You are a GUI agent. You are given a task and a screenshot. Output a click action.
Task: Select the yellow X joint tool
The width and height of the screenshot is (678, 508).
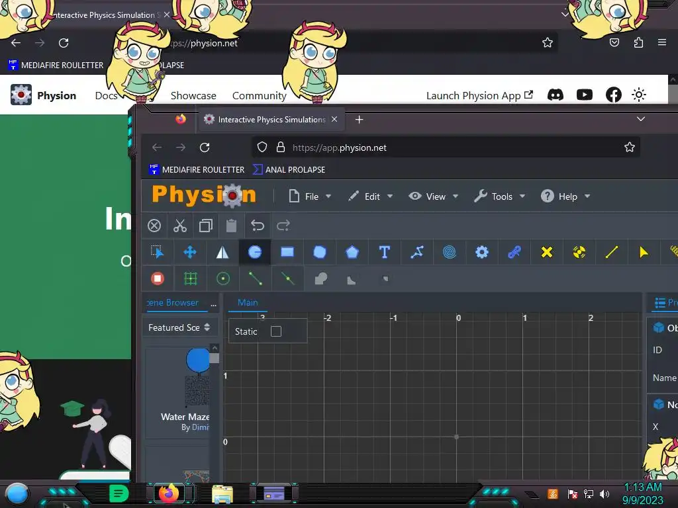tap(546, 252)
